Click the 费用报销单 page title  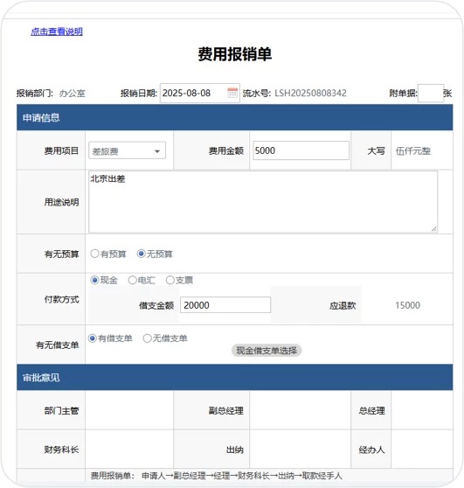(235, 54)
